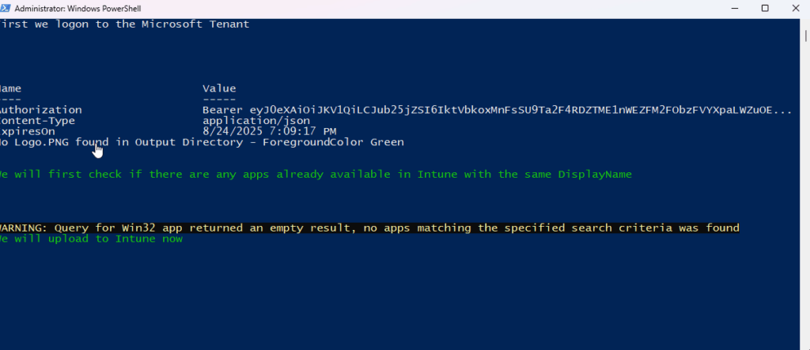
Task: Select the ExpiresOn row label
Action: 28,131
